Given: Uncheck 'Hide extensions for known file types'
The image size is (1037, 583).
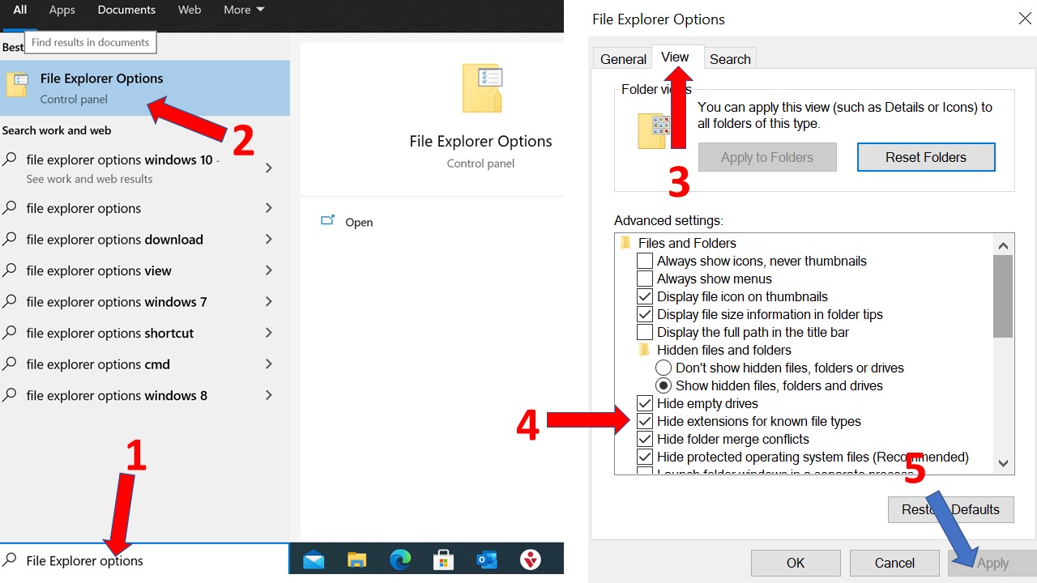Looking at the screenshot, I should [645, 421].
